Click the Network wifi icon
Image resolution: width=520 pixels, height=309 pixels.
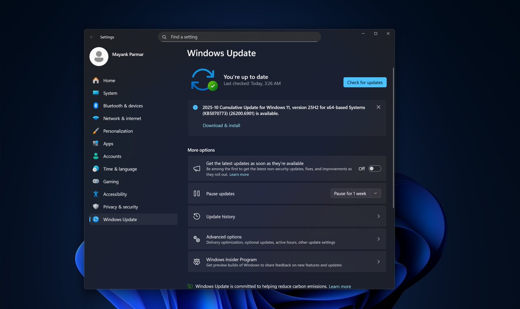[x=96, y=118]
